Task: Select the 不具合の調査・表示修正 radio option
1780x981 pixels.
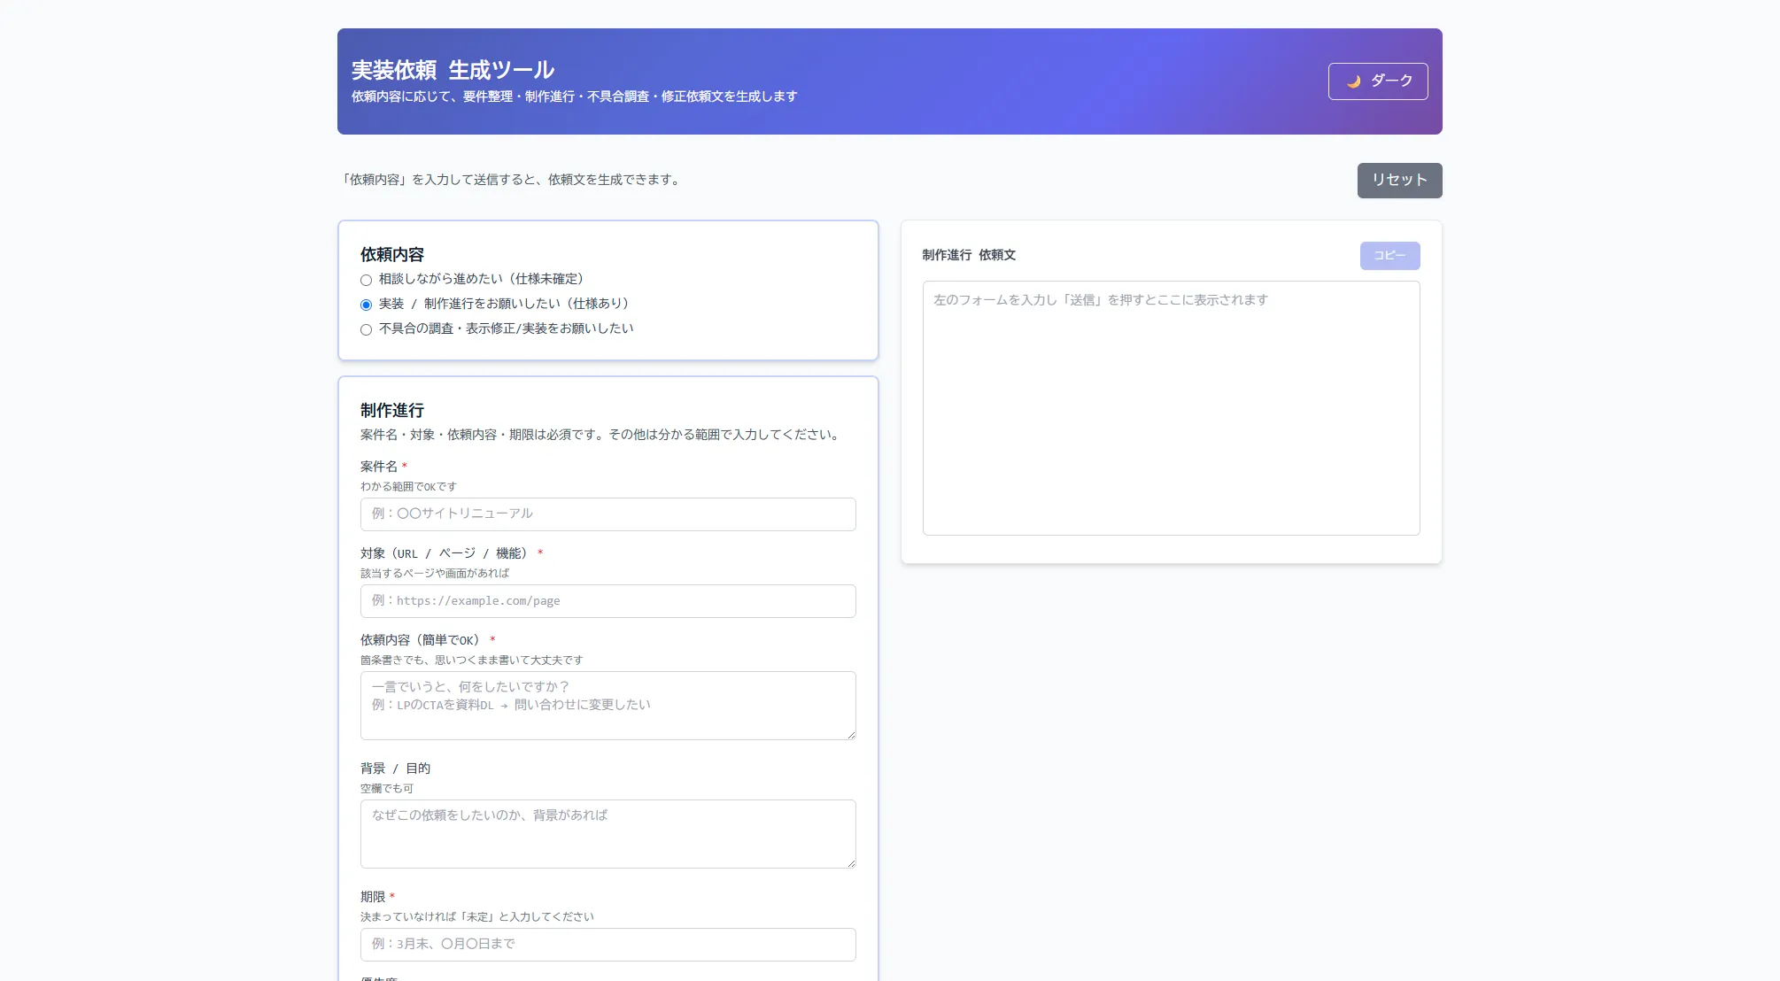Action: click(x=366, y=329)
